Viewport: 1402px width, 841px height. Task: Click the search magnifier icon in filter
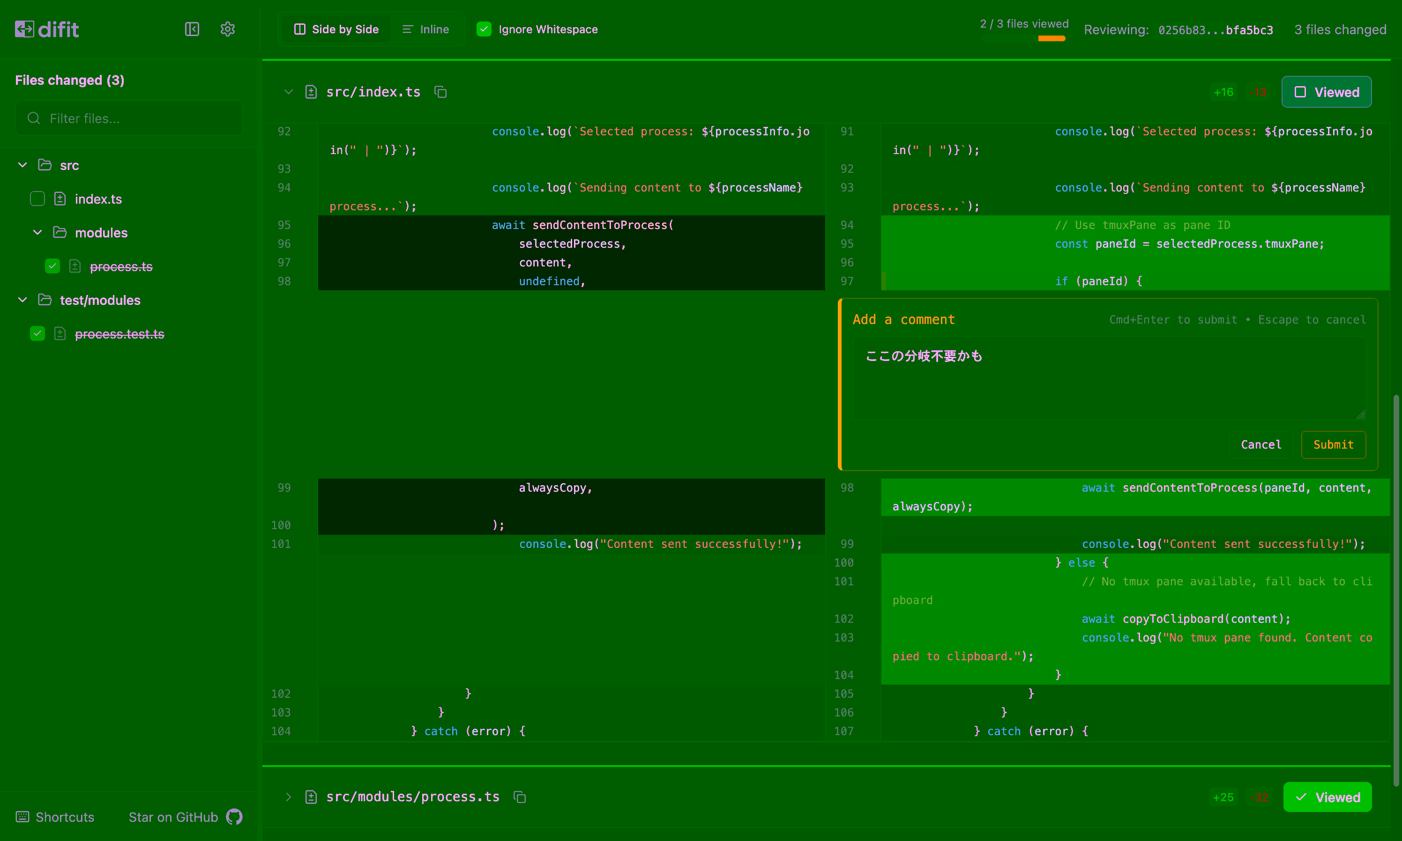[x=34, y=118]
